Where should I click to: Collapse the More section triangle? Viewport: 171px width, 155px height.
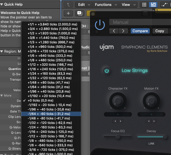tap(2, 96)
